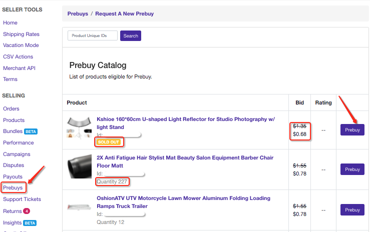370x232 pixels.
Task: Go to Shipping Rates in the sidebar
Action: (x=21, y=34)
